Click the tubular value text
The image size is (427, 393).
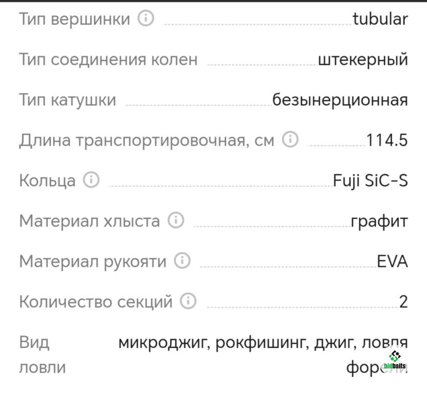[380, 20]
